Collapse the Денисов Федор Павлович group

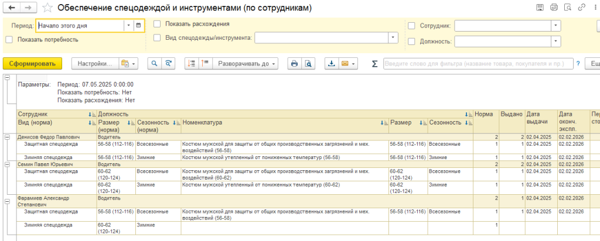pos(7,137)
